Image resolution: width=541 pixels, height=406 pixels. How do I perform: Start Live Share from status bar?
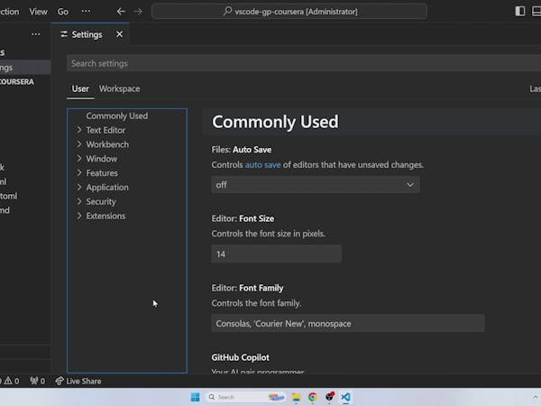click(x=78, y=381)
